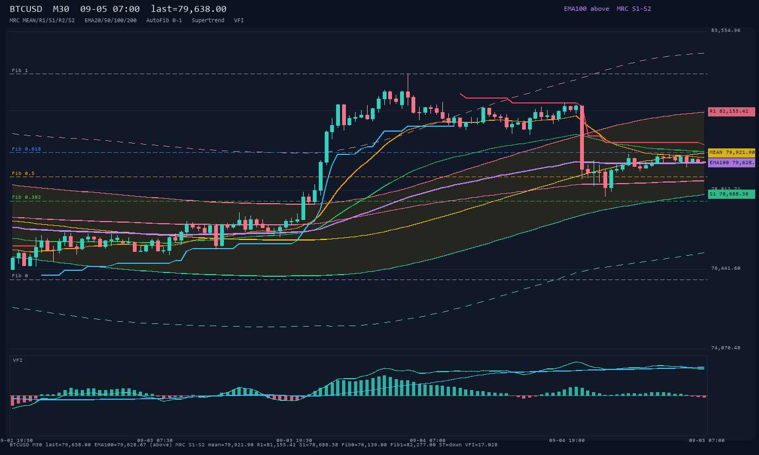Click the green "S1 78,688.38" price tag
759x455 pixels.
click(731, 194)
